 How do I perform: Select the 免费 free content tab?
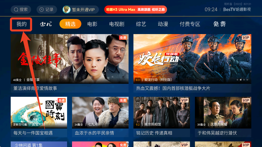pos(219,24)
